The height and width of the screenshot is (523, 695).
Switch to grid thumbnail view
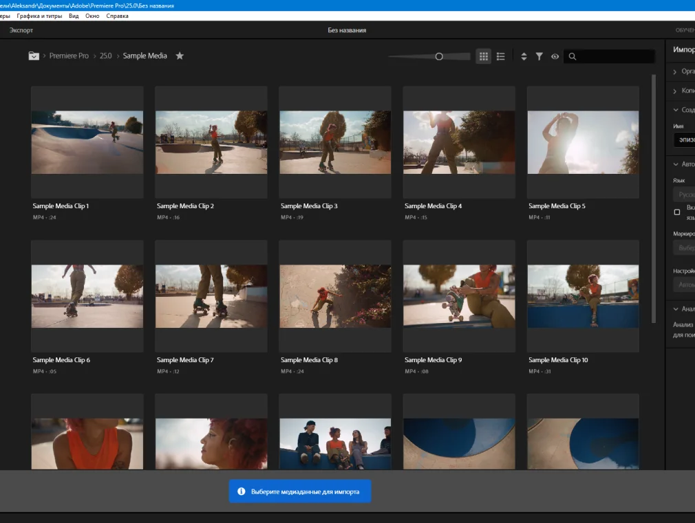484,56
